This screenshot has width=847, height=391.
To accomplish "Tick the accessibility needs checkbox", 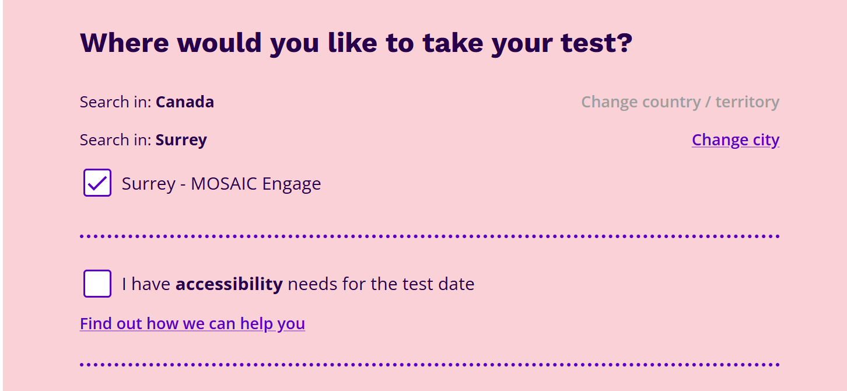I will pos(97,284).
